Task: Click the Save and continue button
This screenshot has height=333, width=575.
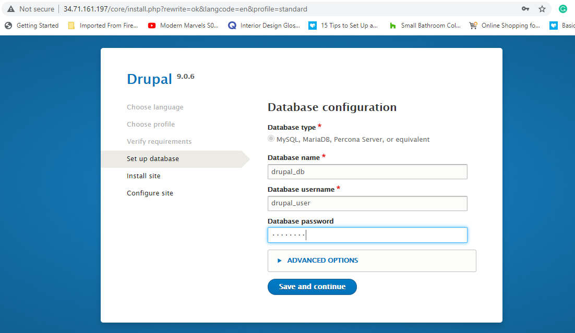Action: point(312,287)
